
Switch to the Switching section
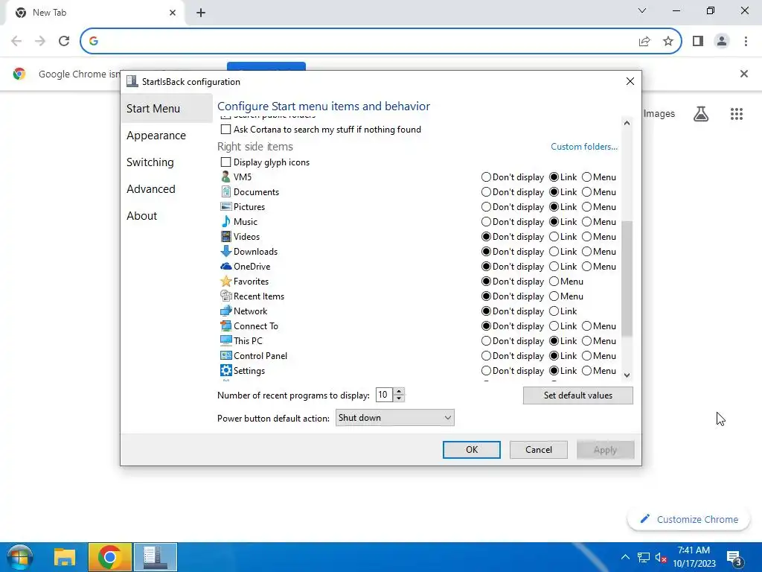[x=150, y=162]
